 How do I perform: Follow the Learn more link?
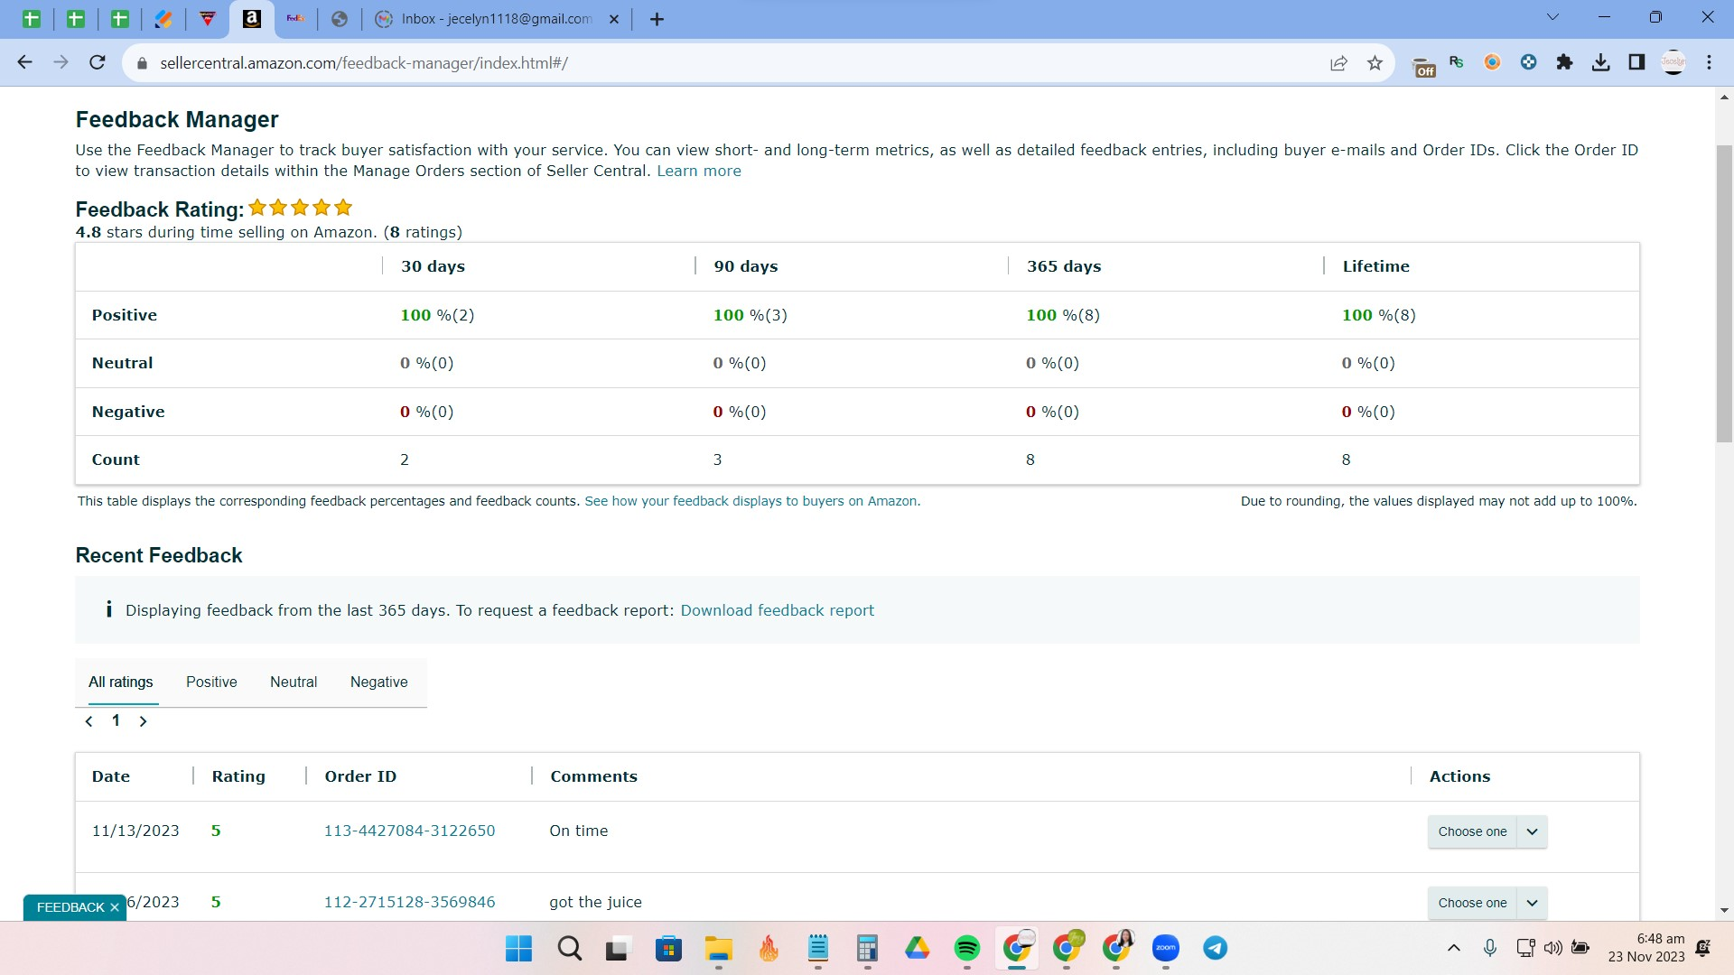[699, 171]
